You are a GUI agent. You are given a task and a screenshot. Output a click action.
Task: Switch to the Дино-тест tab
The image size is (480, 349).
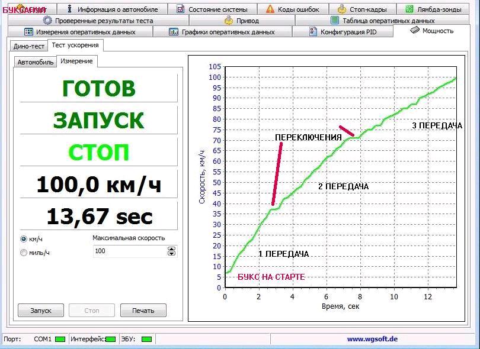point(28,46)
